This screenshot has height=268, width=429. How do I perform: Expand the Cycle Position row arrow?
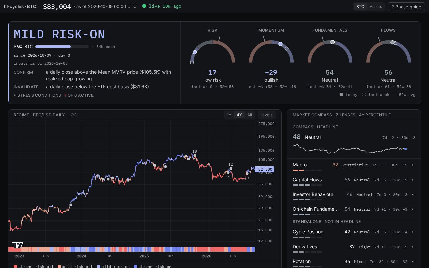click(413, 232)
